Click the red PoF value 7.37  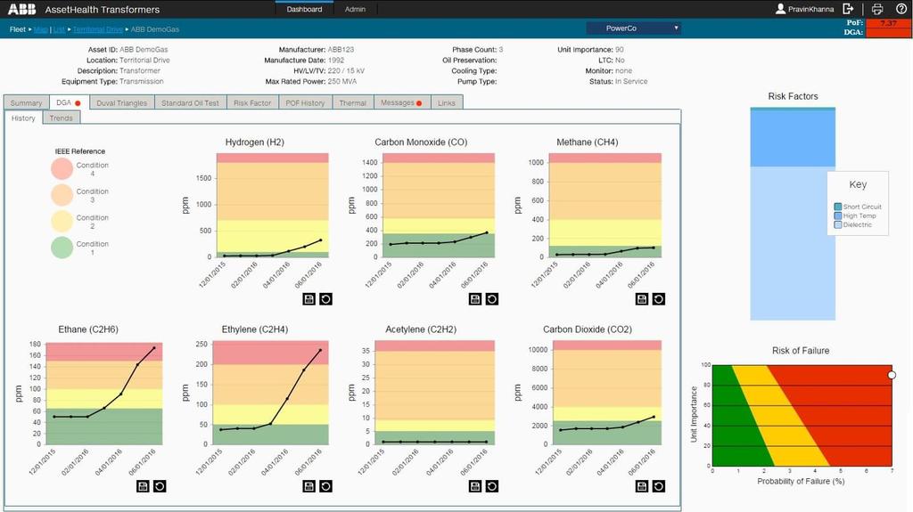(889, 23)
